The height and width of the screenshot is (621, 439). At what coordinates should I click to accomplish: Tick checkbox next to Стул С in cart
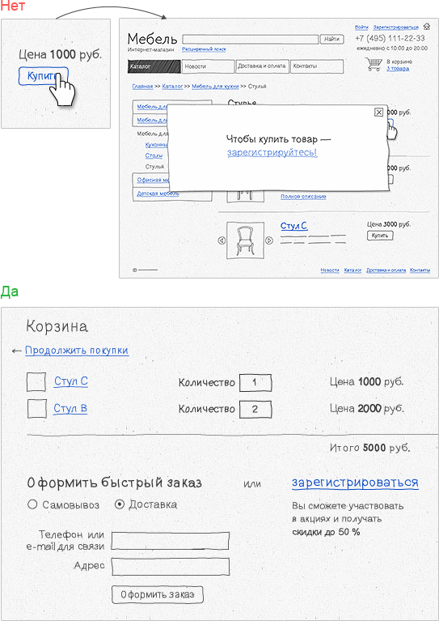coord(36,382)
